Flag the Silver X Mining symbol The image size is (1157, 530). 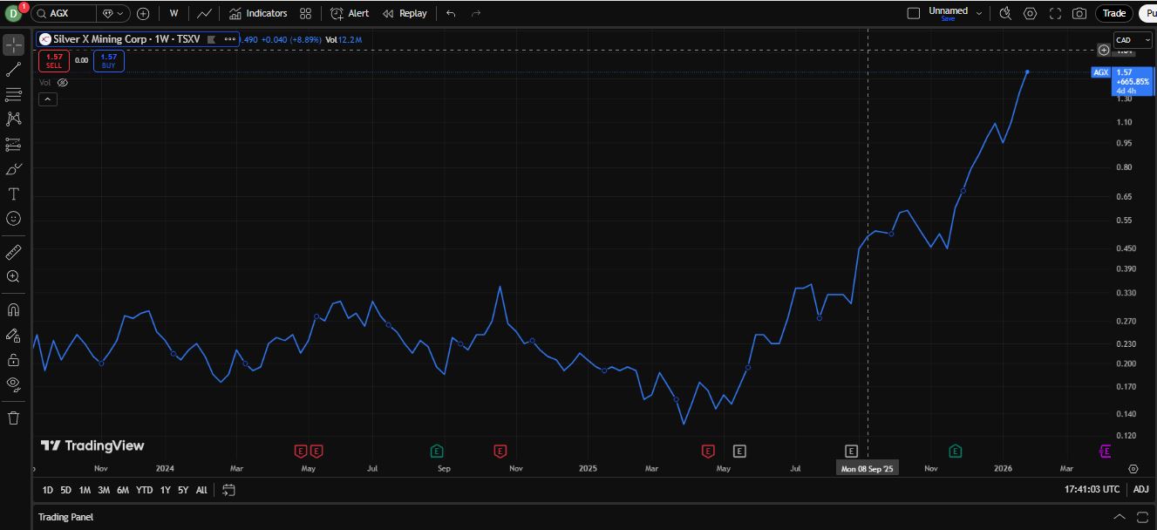pyautogui.click(x=211, y=39)
